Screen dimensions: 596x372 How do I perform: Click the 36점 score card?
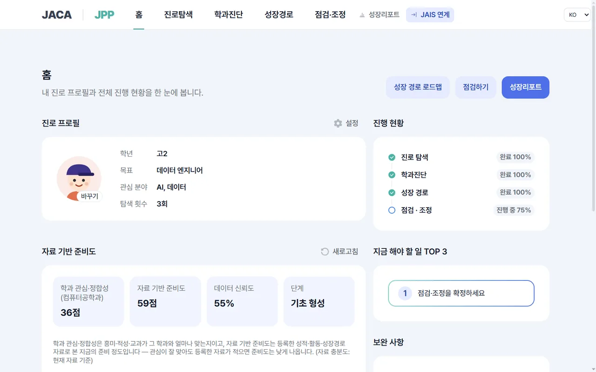[x=88, y=302]
